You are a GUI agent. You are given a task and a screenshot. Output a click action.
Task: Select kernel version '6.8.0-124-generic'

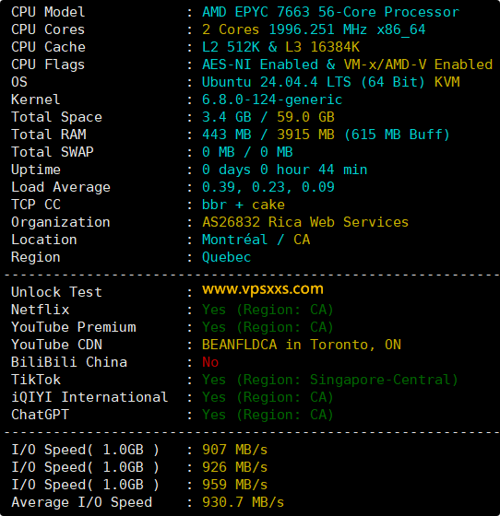coord(272,100)
